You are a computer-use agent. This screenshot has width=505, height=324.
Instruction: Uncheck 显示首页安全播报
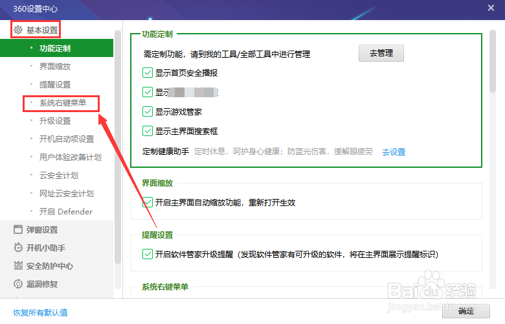[148, 73]
